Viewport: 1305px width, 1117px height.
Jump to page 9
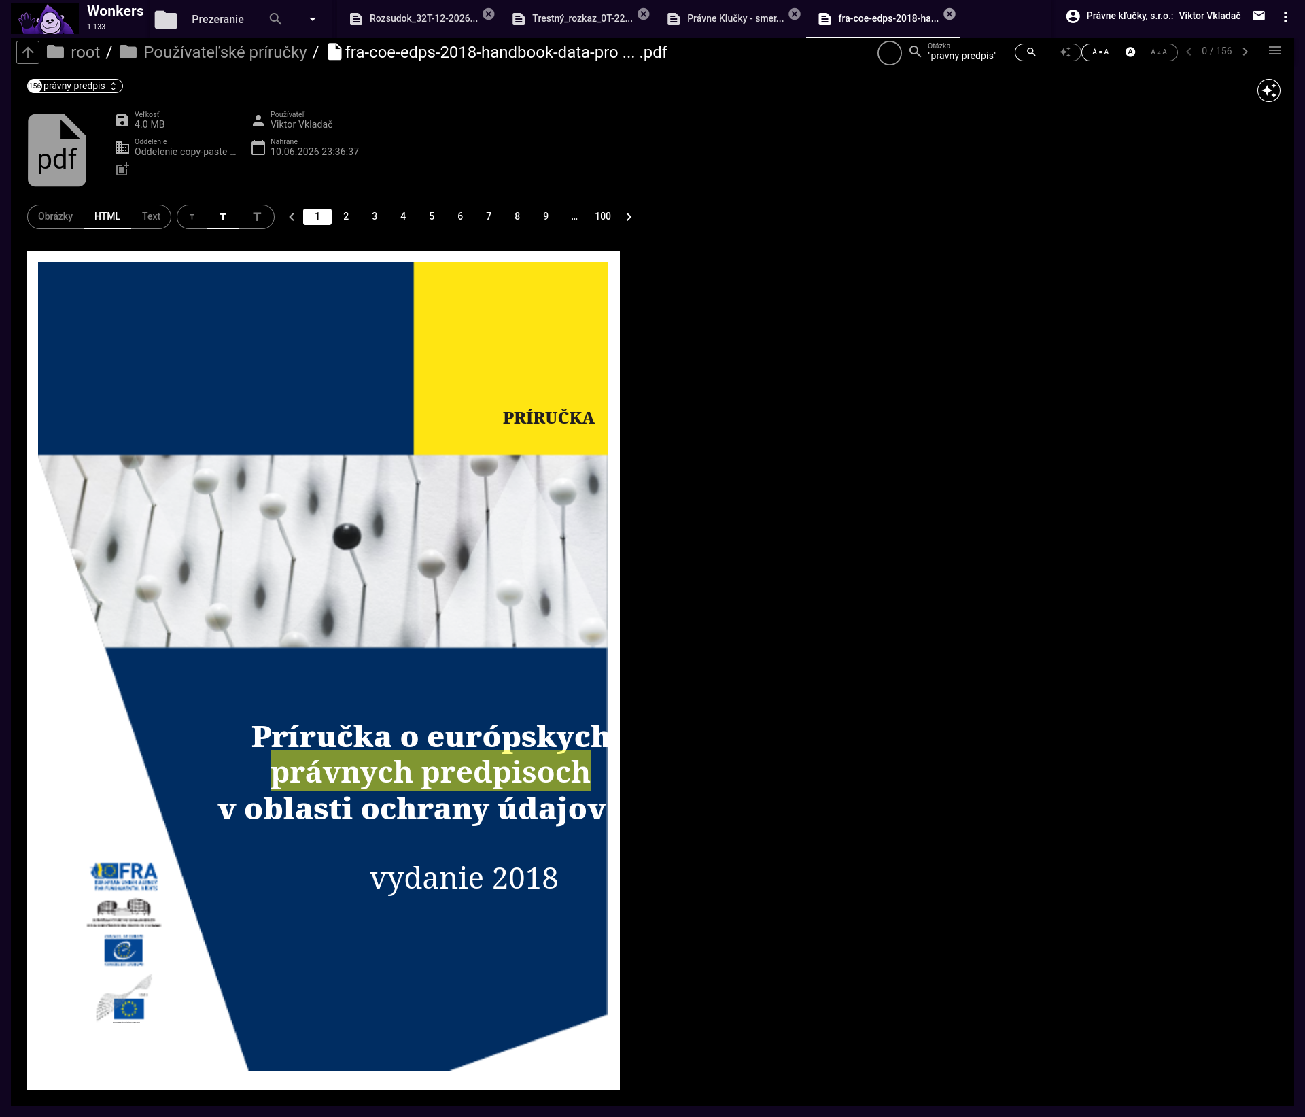pos(546,216)
